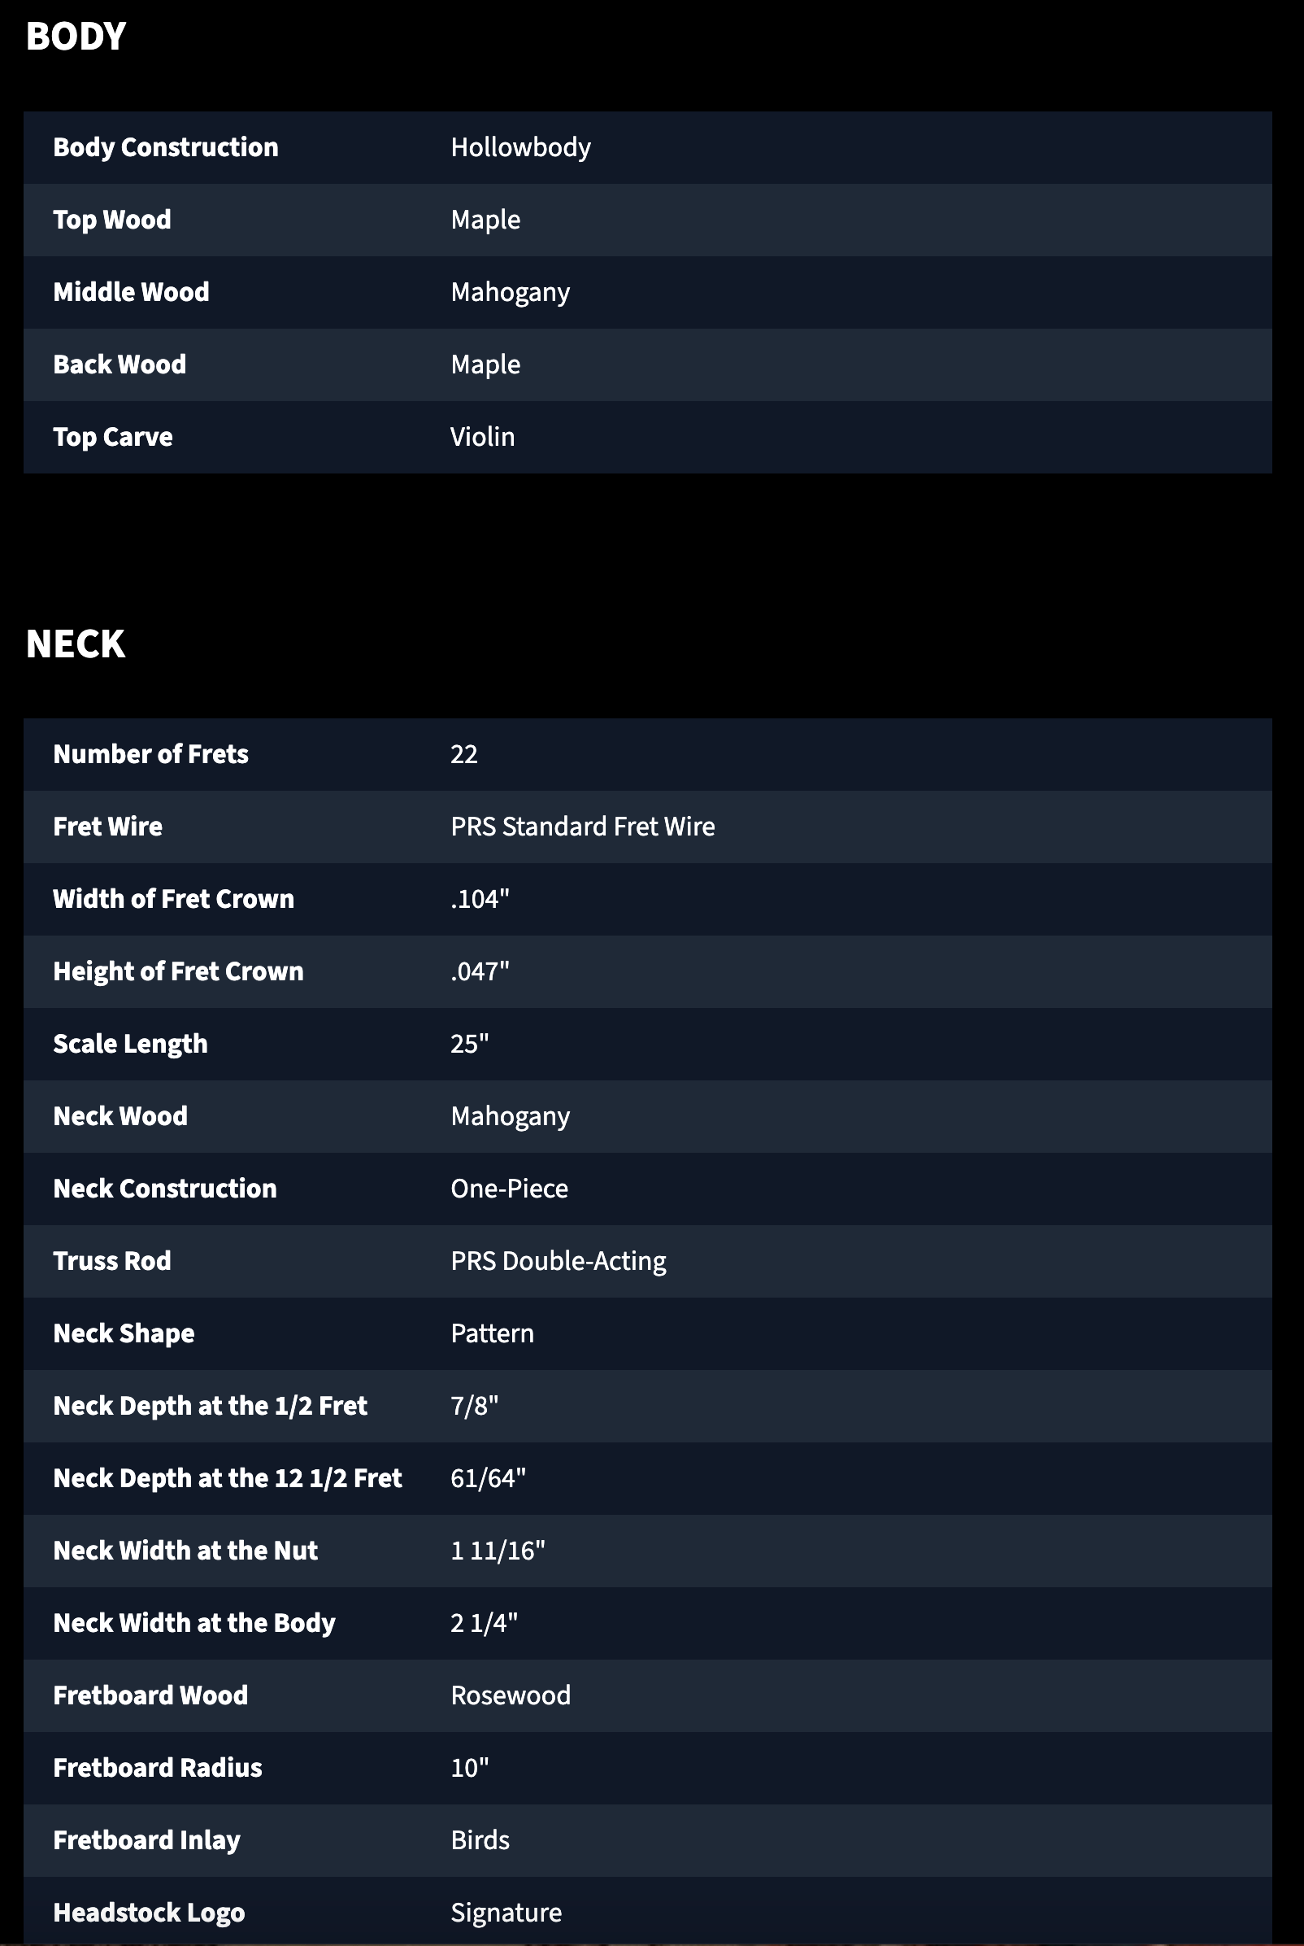
Task: Select the Top Wood row label
Action: (x=112, y=220)
